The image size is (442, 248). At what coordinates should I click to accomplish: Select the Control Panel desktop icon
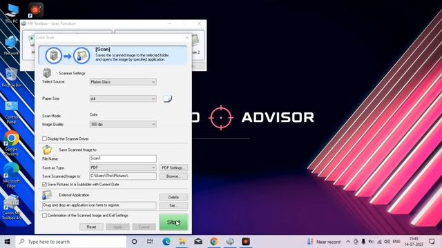[11, 112]
